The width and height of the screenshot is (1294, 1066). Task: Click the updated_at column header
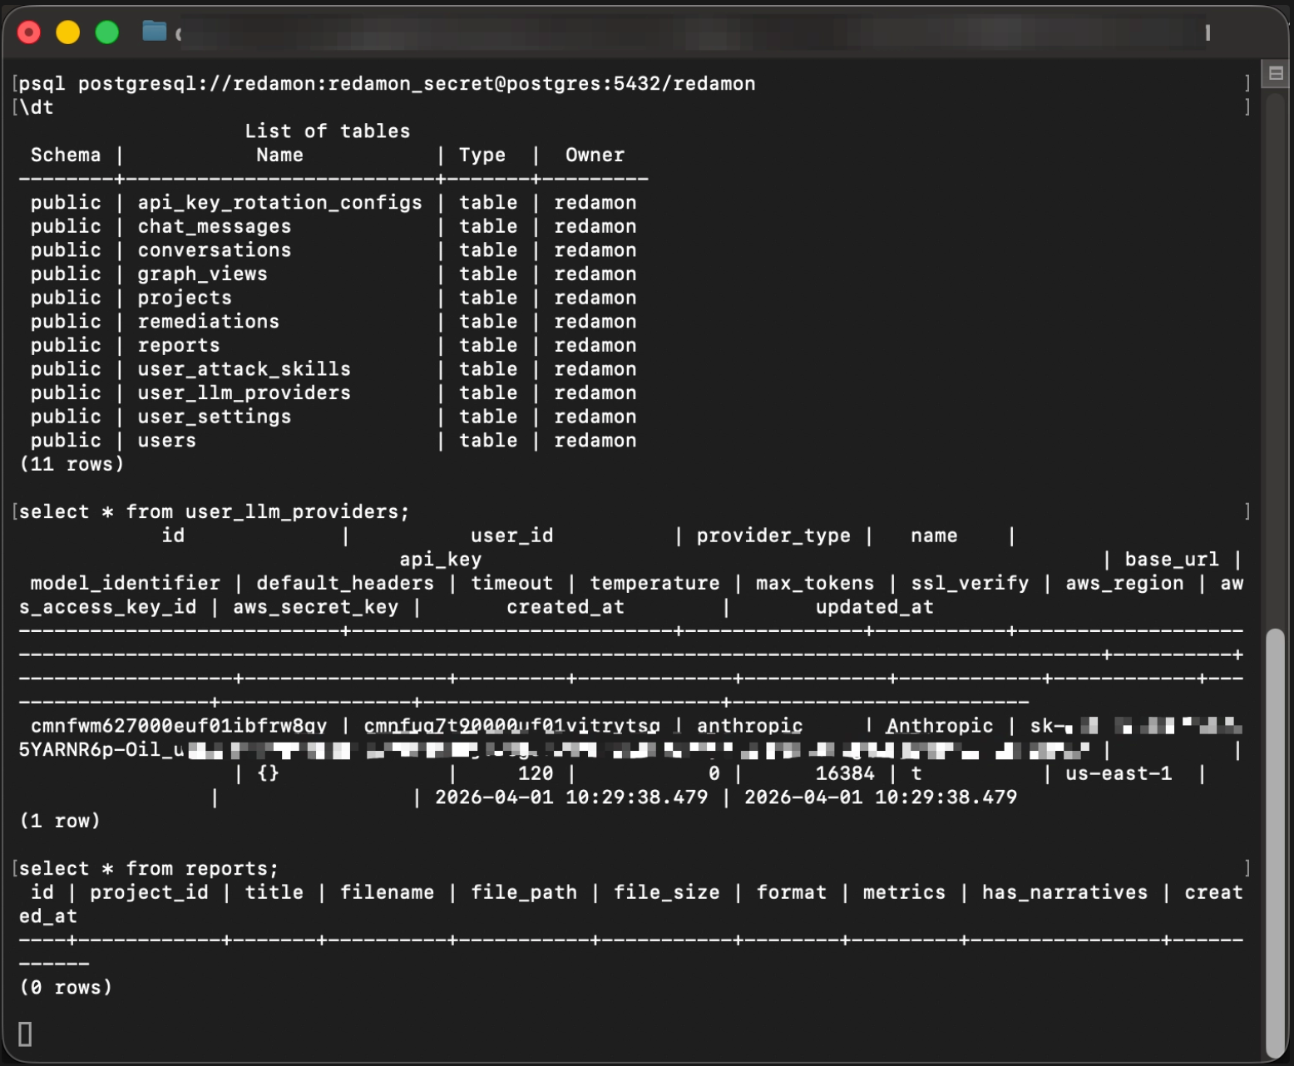(x=875, y=608)
